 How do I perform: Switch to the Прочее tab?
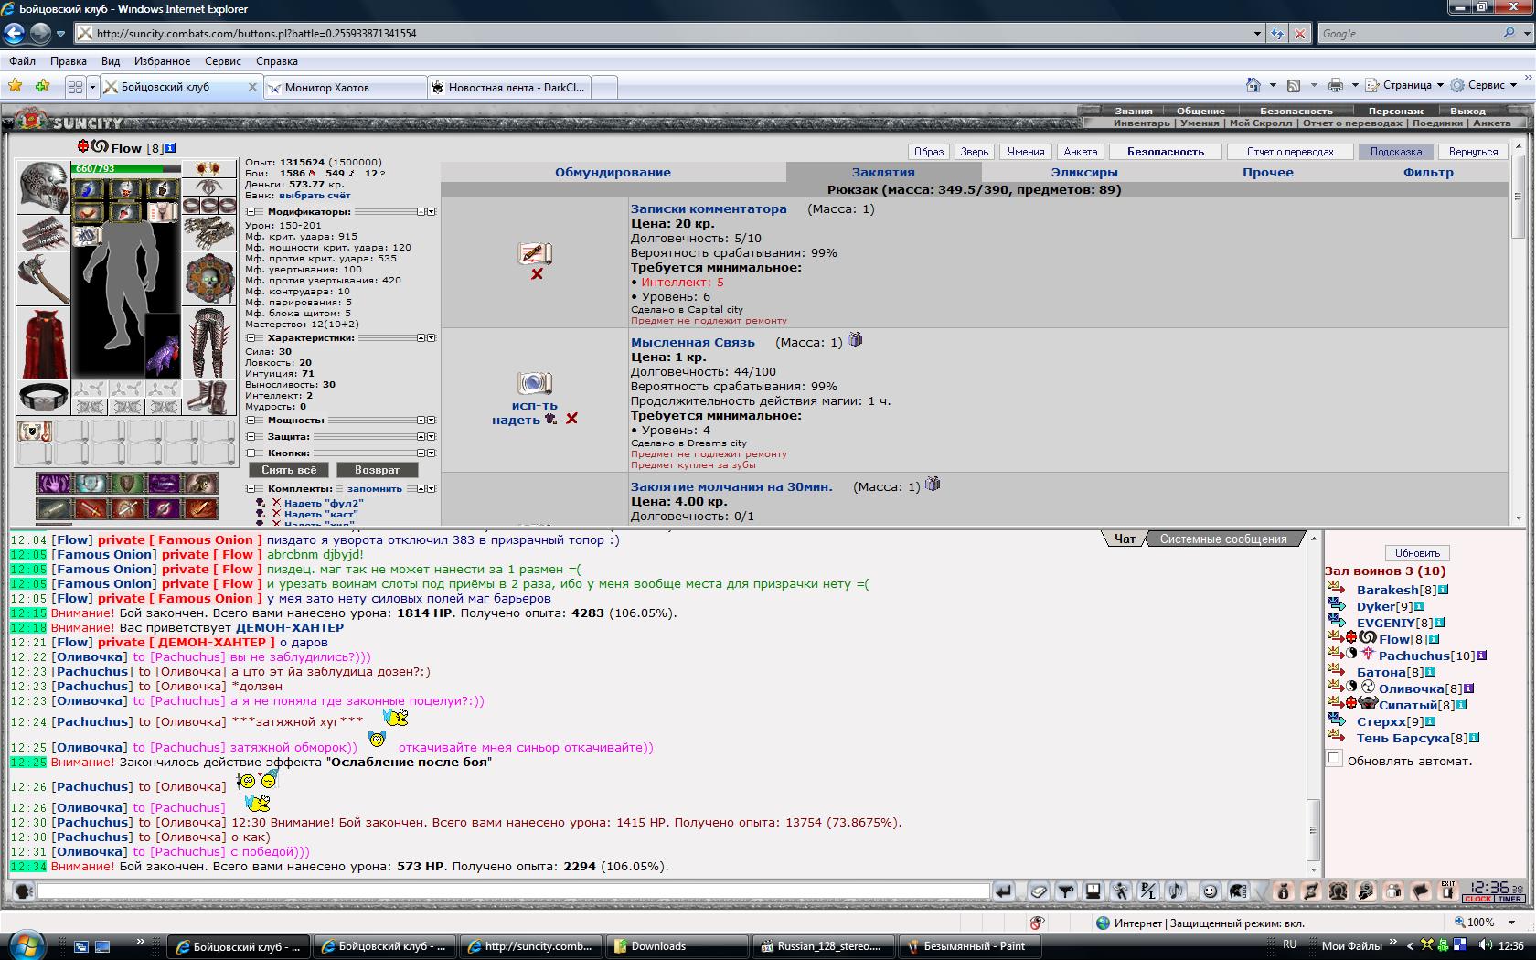pos(1268,172)
